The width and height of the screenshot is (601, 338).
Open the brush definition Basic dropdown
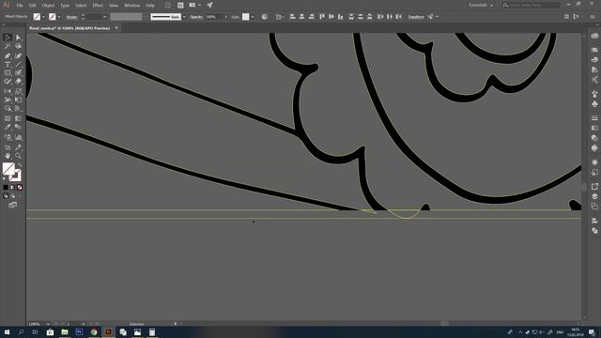[x=184, y=17]
